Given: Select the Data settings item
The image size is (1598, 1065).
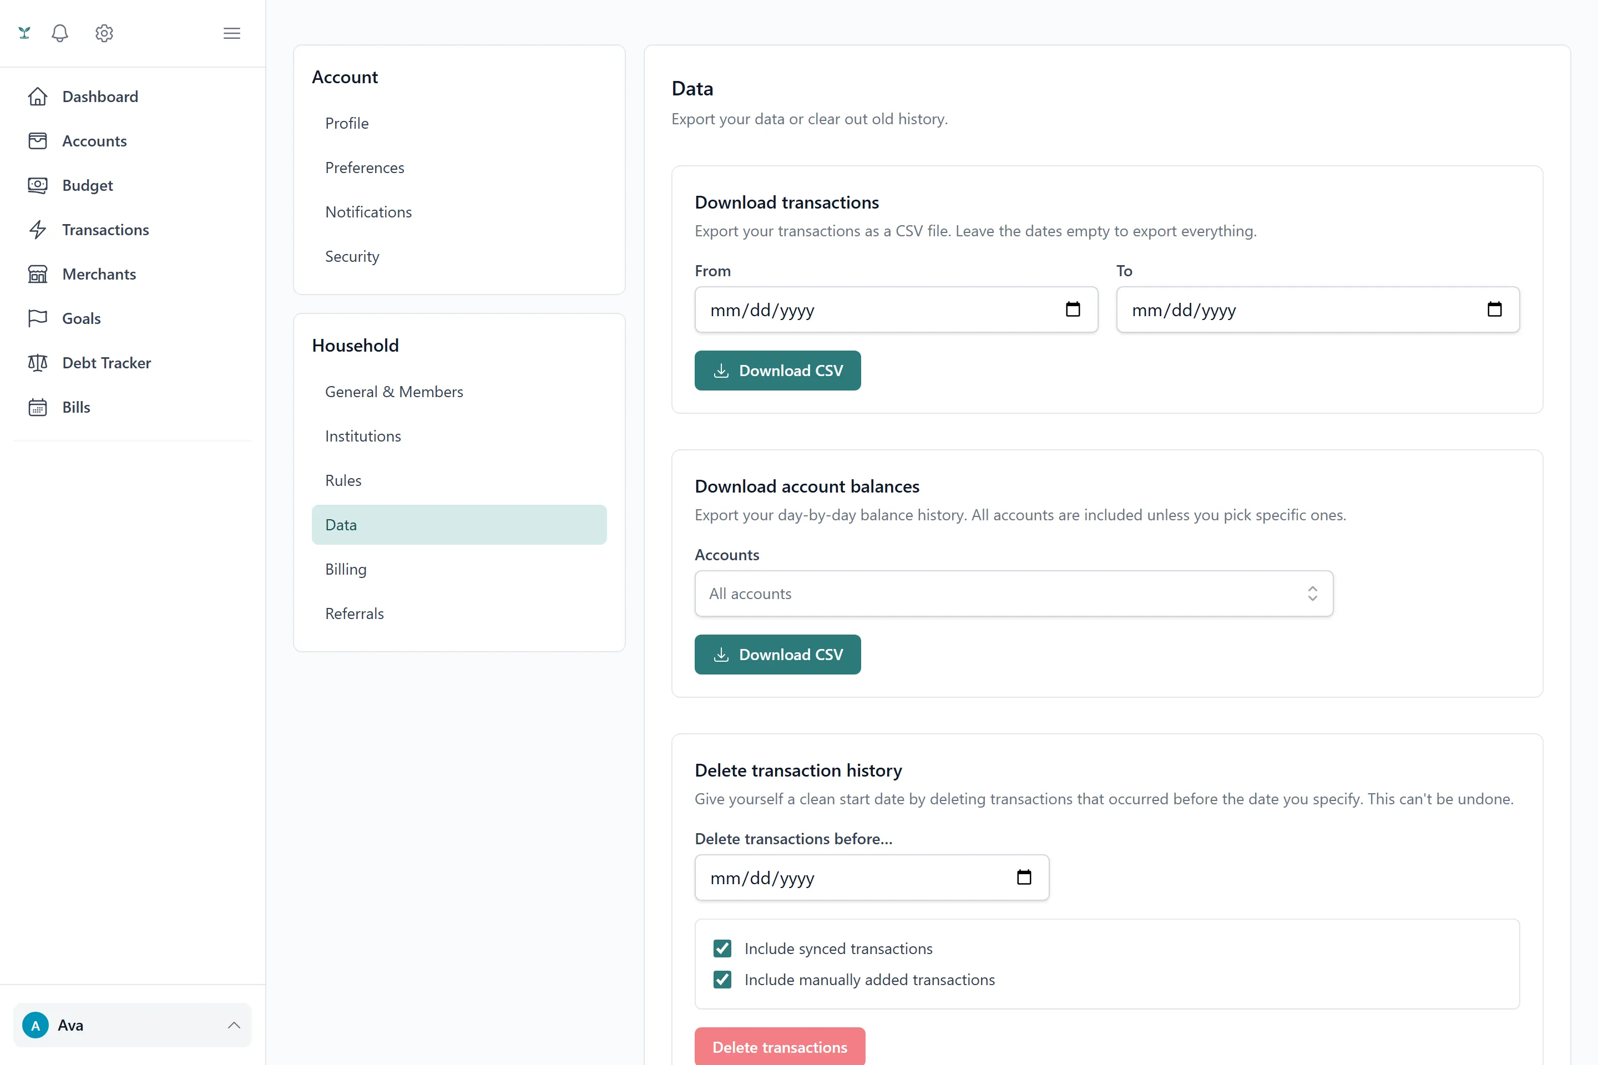Looking at the screenshot, I should [459, 524].
